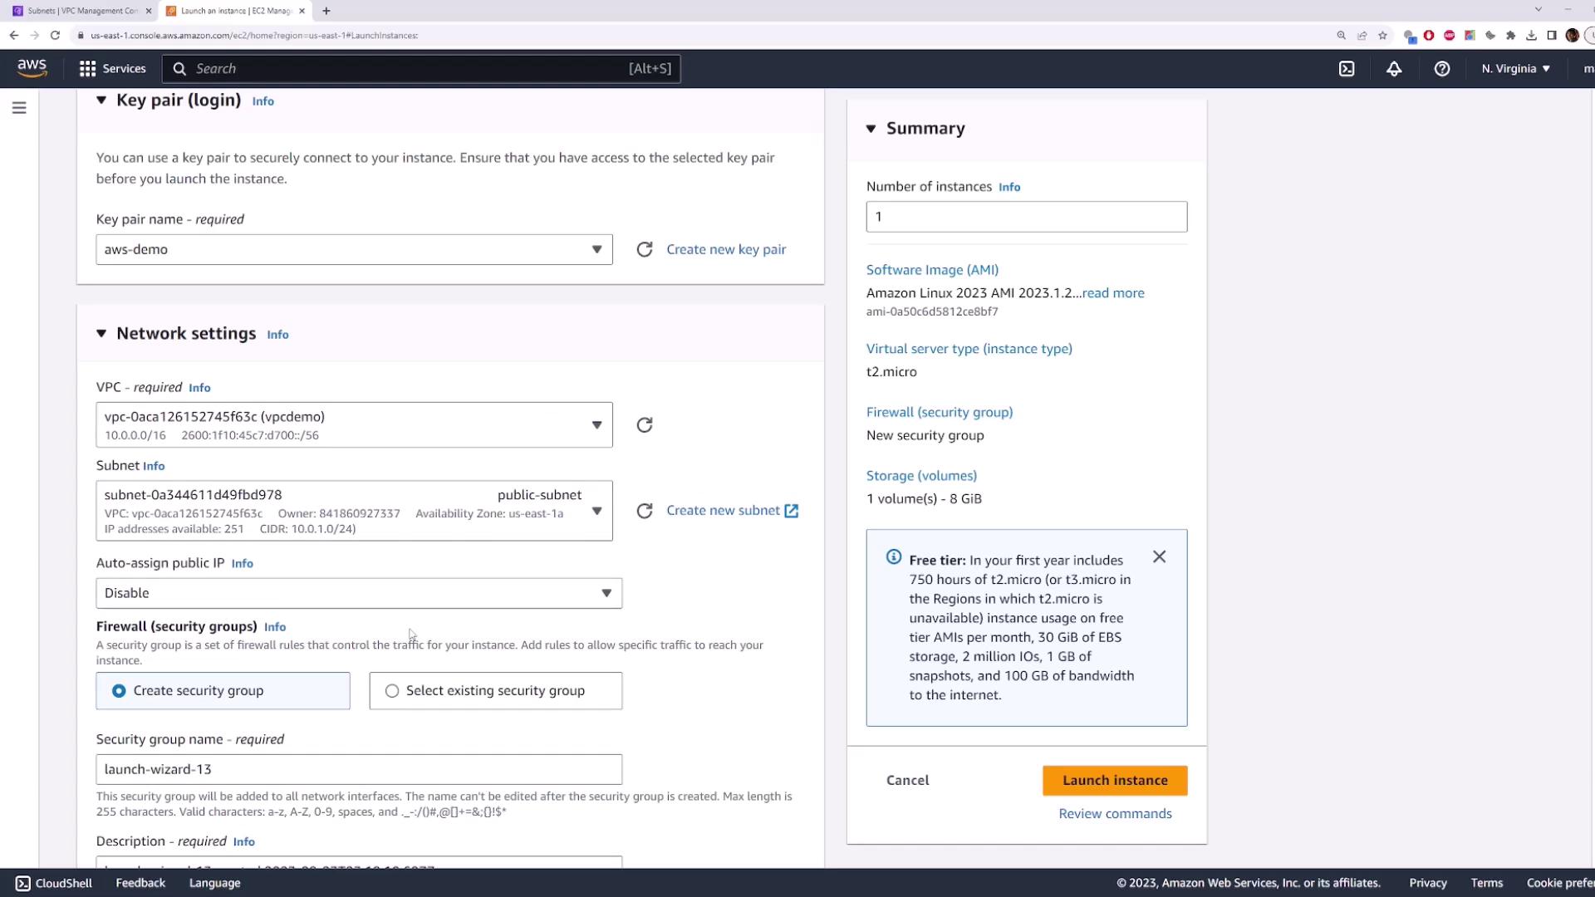Collapse the Network settings section
The width and height of the screenshot is (1595, 897).
101,334
